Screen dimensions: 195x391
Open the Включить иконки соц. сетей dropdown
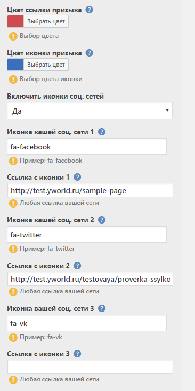[x=90, y=110]
